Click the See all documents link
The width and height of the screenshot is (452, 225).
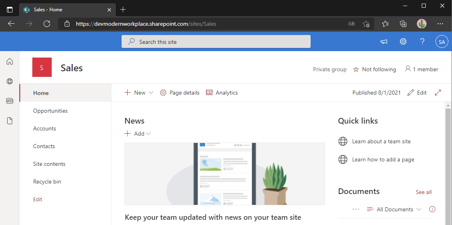click(423, 192)
